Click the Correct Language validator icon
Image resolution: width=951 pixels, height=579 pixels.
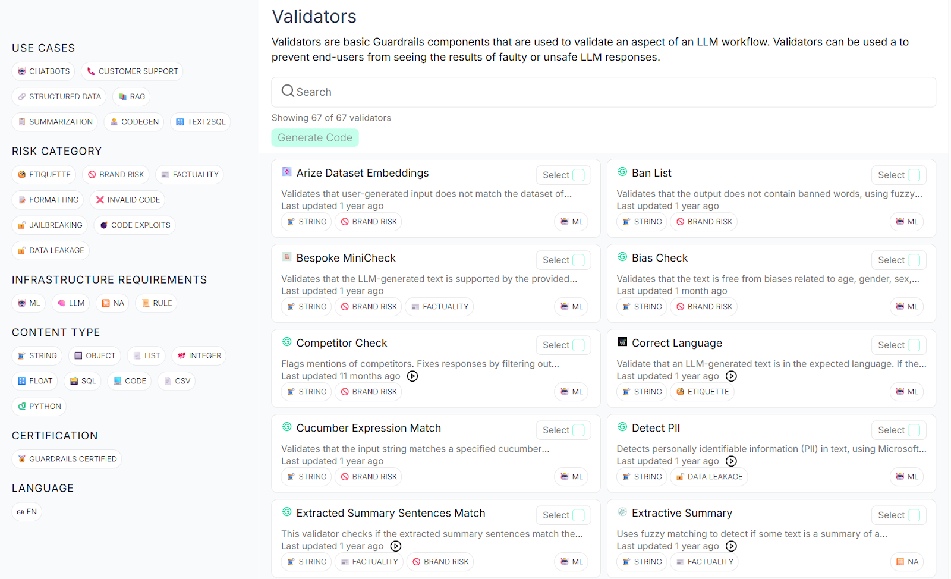pos(622,342)
